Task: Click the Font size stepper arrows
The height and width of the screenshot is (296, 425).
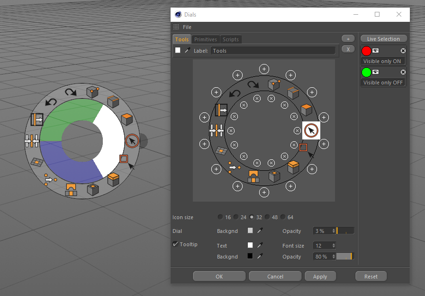Action: pyautogui.click(x=334, y=246)
